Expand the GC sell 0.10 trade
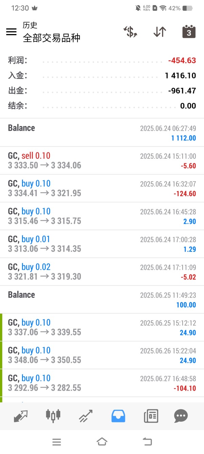 click(102, 161)
